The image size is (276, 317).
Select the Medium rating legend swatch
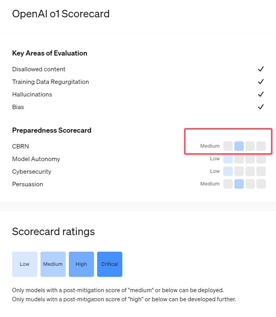point(53,264)
